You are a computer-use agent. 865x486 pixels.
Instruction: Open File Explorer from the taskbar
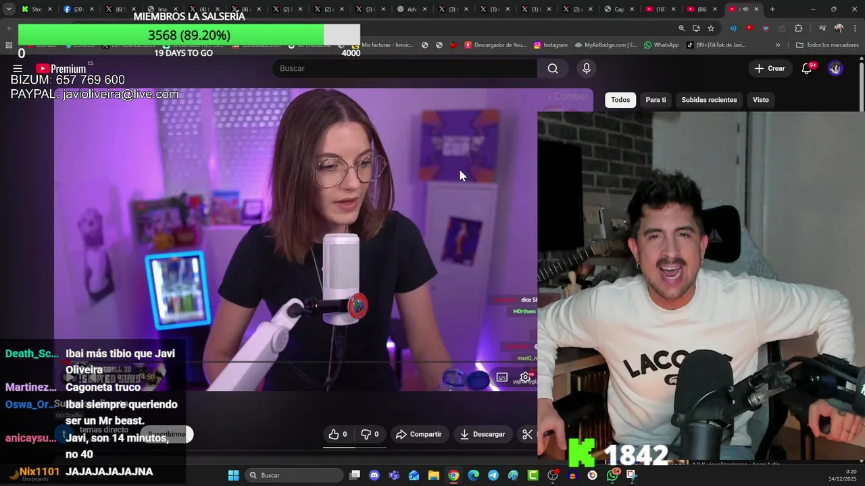pyautogui.click(x=433, y=475)
